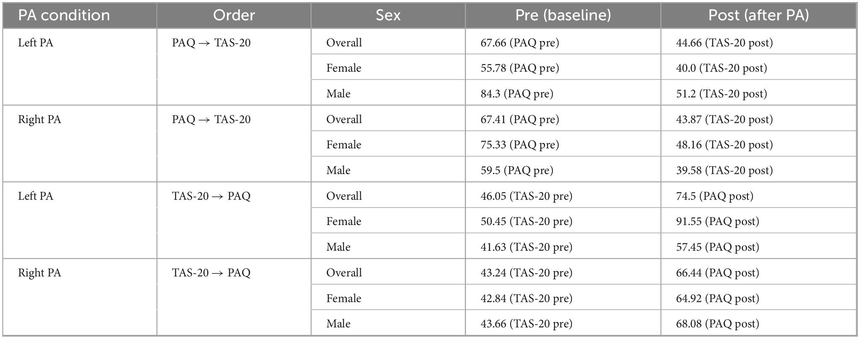Select the 42.84 (TAS-20 pre) cell
The width and height of the screenshot is (860, 339).
click(526, 298)
